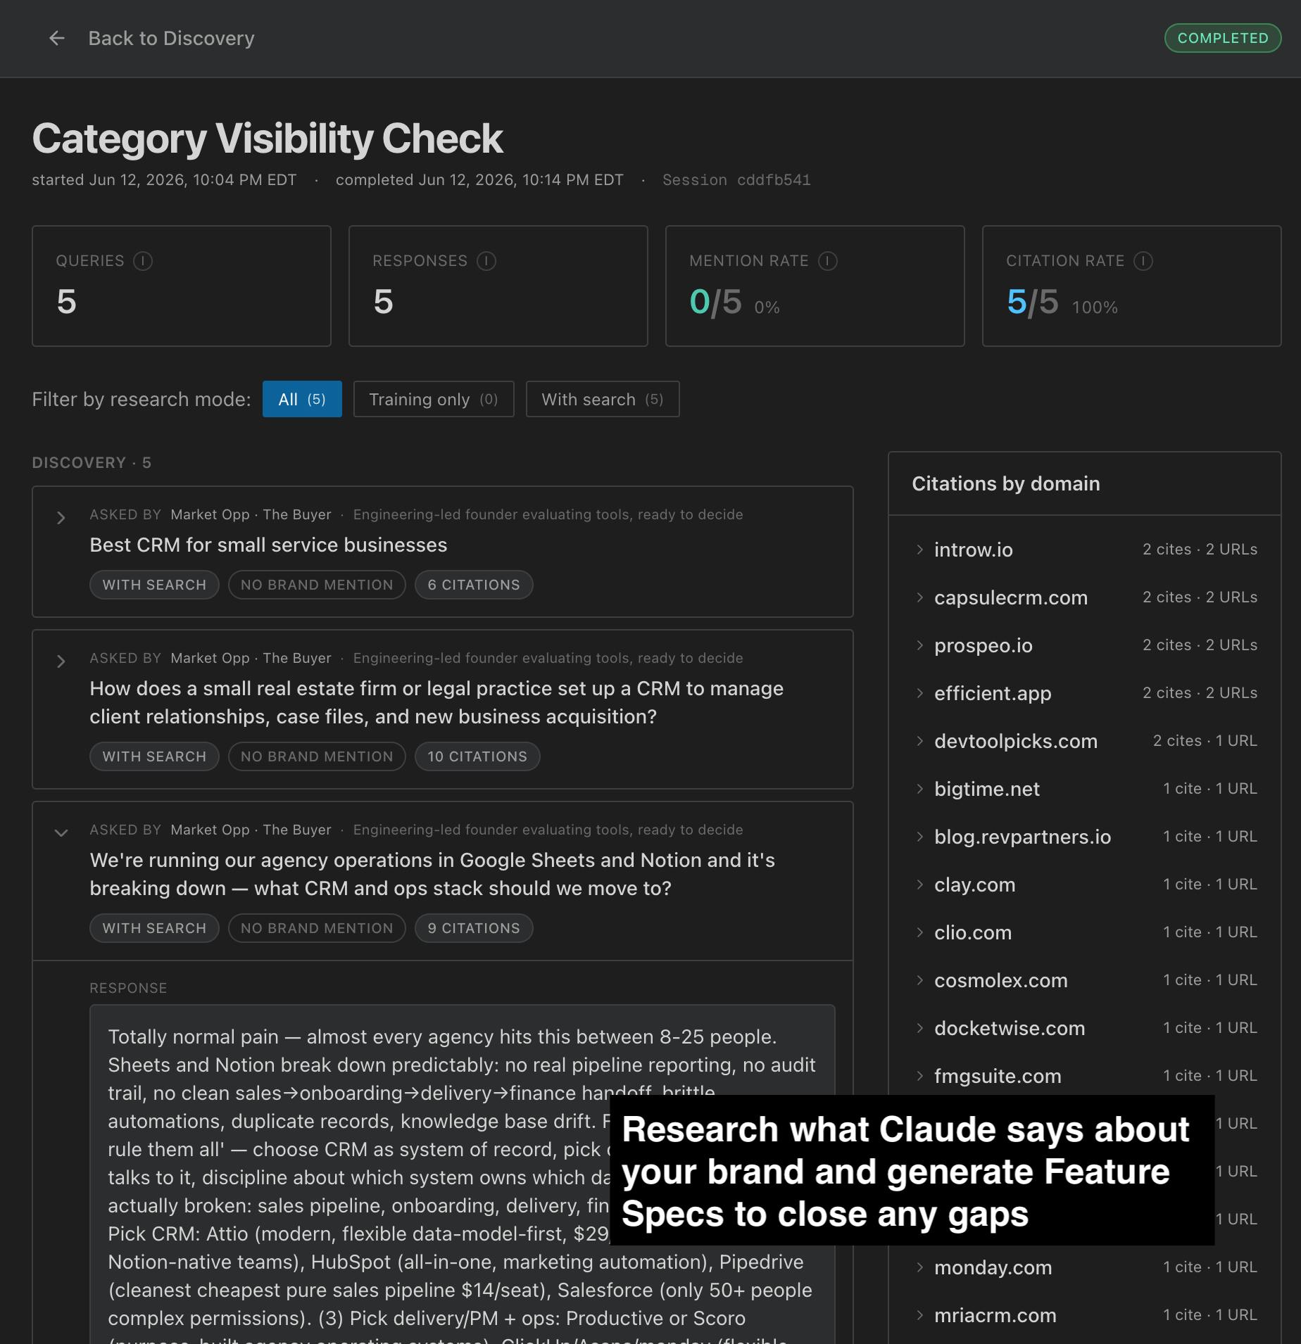
Task: Click '2 cites · 1 URL' beside devtoolpicks.com
Action: [x=1205, y=741]
